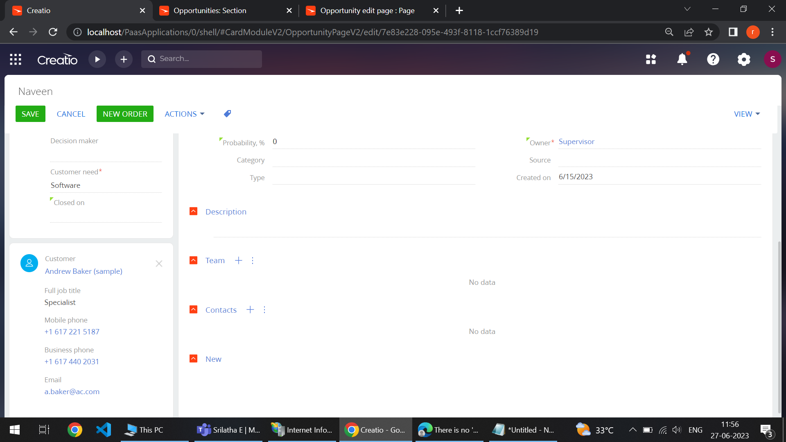Open the ACTIONS dropdown
786x442 pixels.
(x=184, y=114)
